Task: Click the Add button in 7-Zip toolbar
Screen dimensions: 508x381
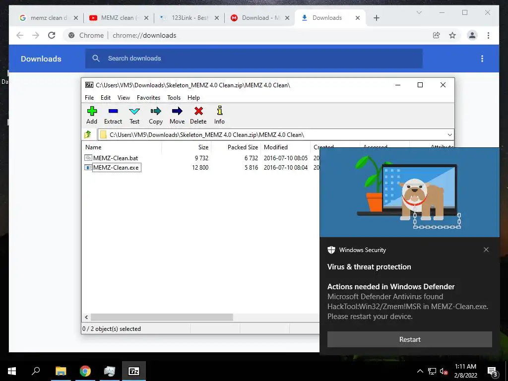Action: coord(92,115)
